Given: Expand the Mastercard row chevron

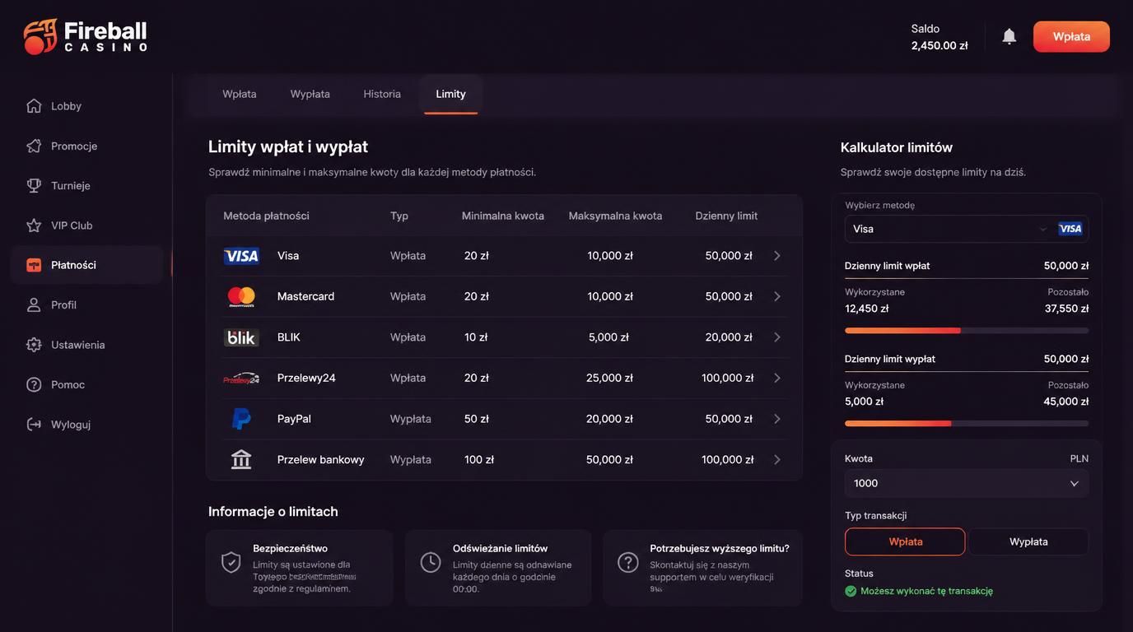Looking at the screenshot, I should tap(776, 296).
